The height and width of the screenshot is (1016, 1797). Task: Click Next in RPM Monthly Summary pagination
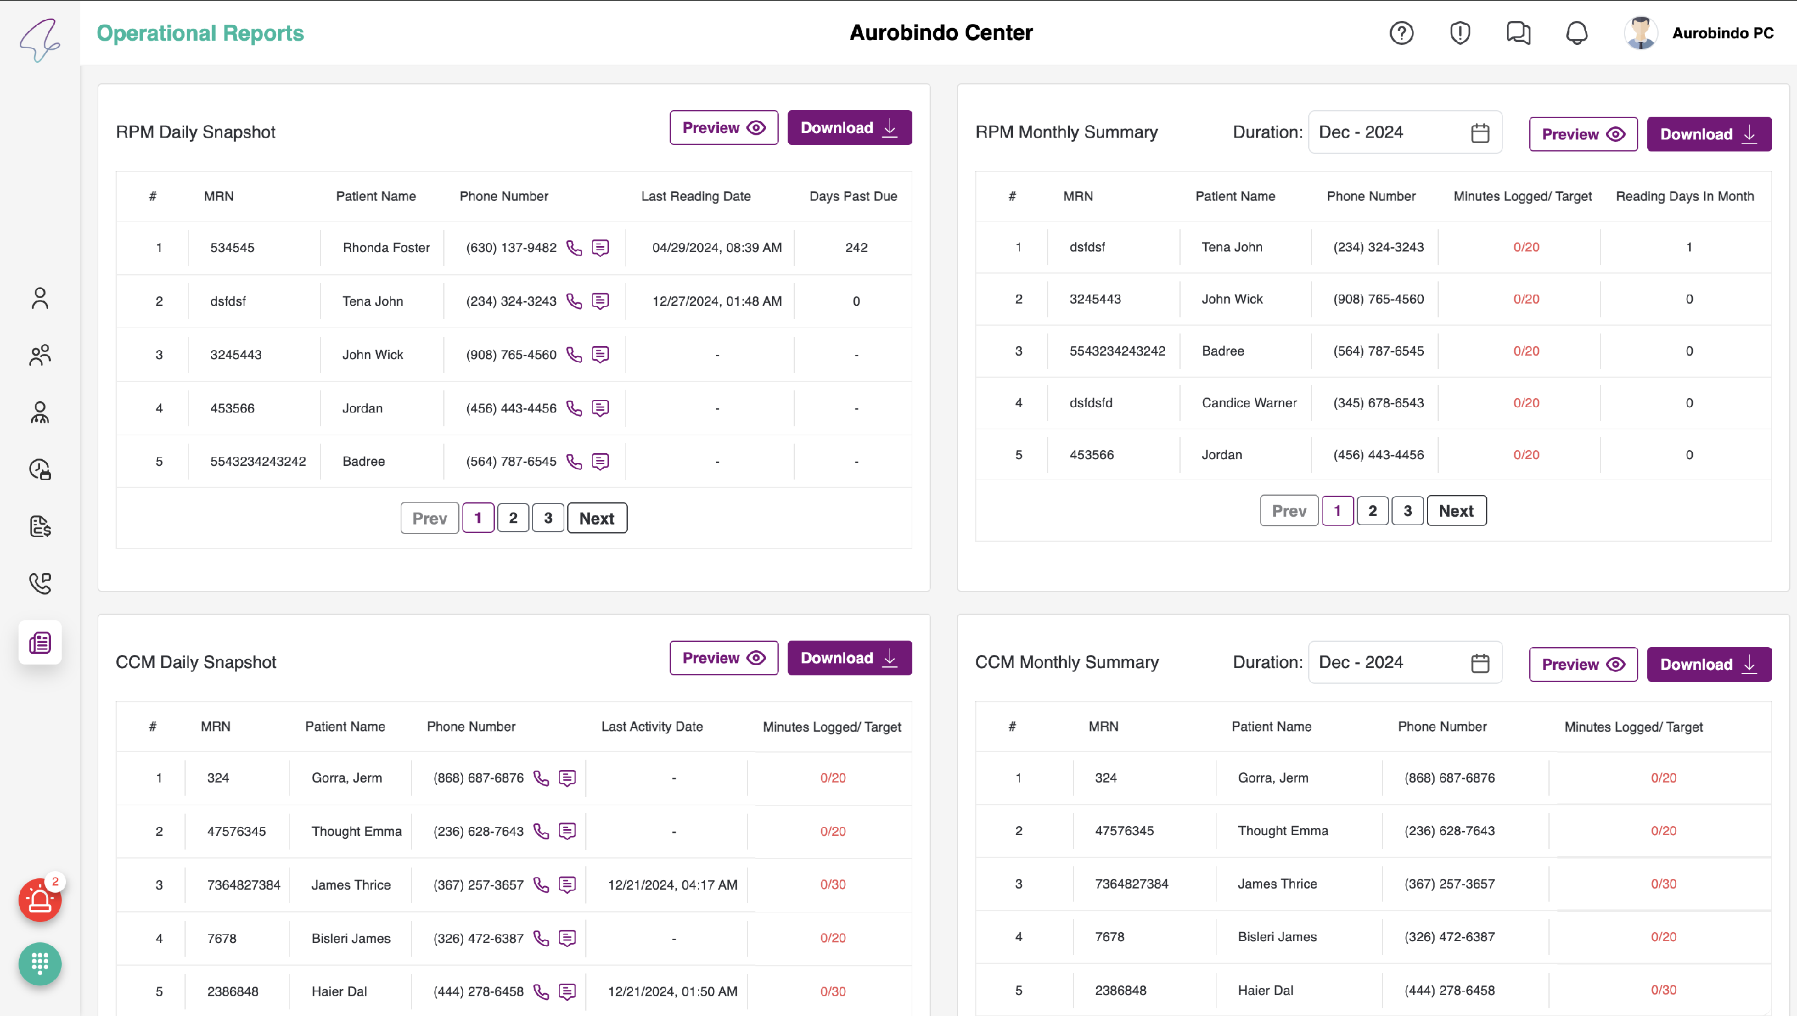click(x=1456, y=511)
